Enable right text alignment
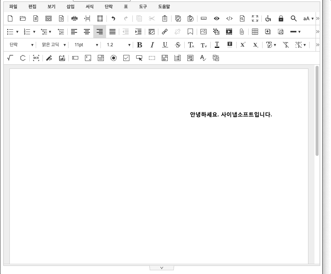Screen dimensions: 331x274 [100, 32]
